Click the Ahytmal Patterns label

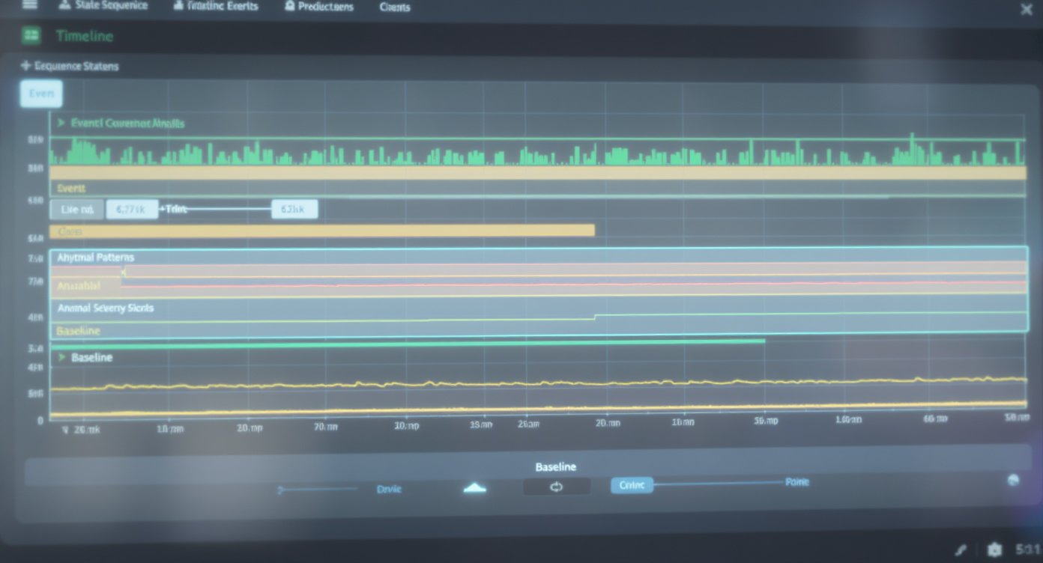tap(94, 257)
